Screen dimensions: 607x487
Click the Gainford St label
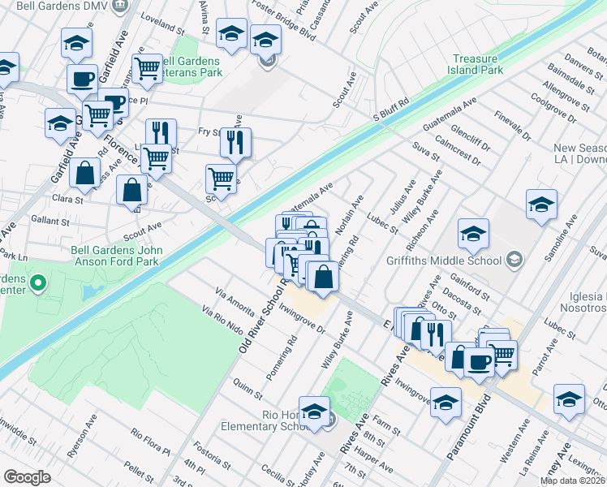(470, 287)
